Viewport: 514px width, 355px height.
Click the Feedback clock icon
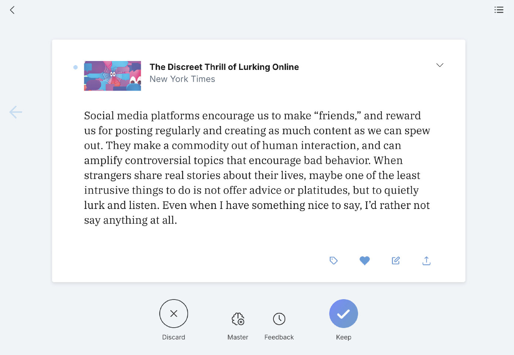(x=279, y=319)
